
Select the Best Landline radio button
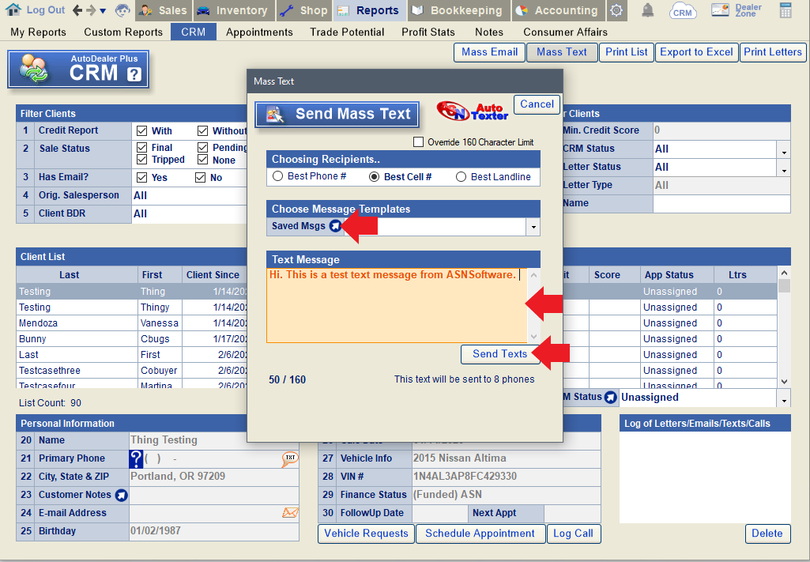(x=461, y=176)
